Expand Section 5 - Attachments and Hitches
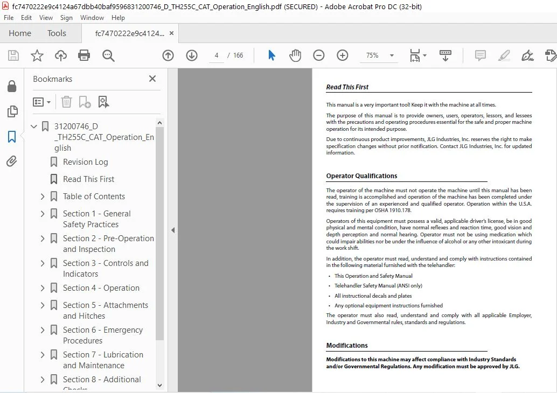 [x=43, y=305]
